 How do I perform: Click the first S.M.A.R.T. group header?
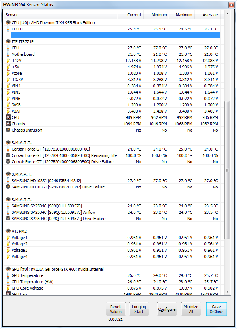pos(22,143)
